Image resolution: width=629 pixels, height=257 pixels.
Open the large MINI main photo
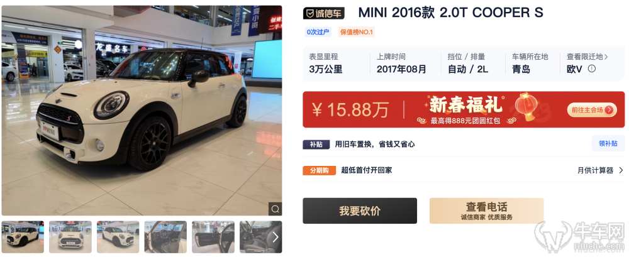(x=142, y=111)
